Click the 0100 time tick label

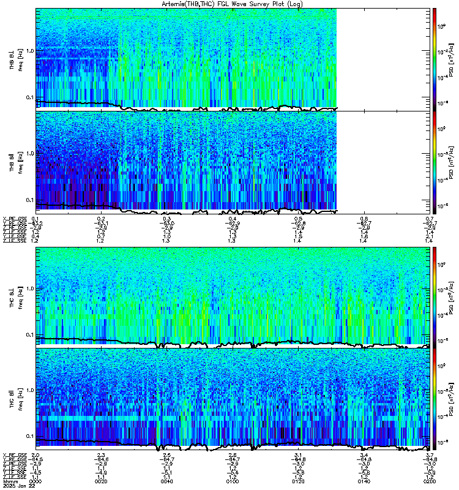pos(233,481)
